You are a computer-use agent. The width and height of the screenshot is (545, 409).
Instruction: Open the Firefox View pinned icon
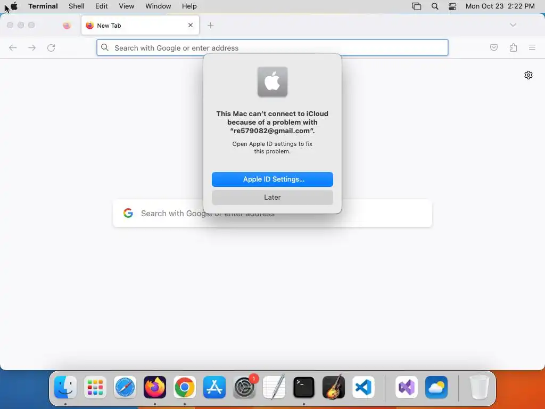coord(67,25)
